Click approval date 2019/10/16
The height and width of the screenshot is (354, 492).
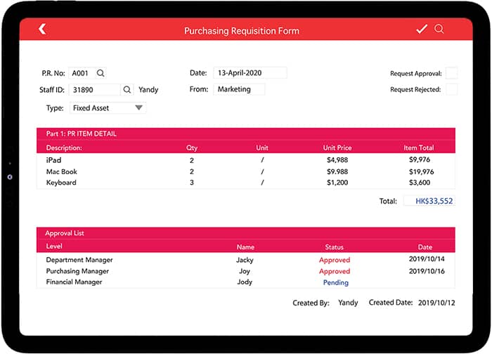[x=427, y=271]
